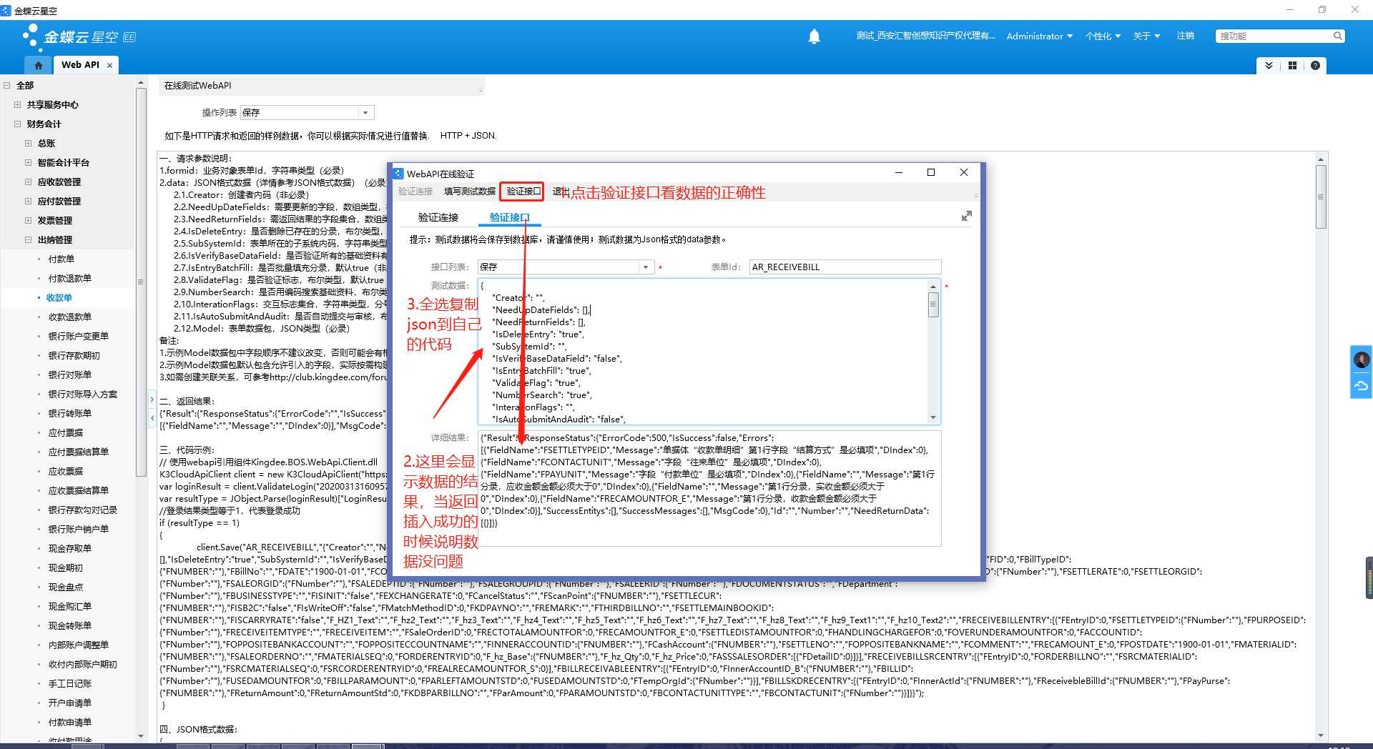
Task: Click the blue refresh cloud icon
Action: coord(1362,385)
